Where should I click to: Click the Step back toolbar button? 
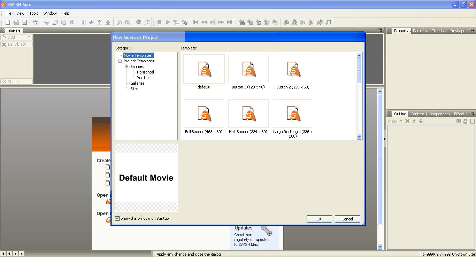point(204,22)
